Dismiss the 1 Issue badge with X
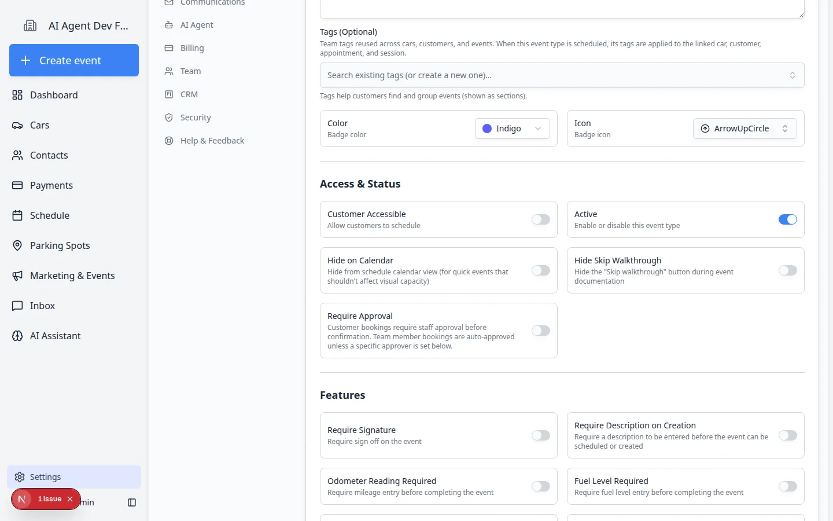Screen dimensions: 833x521 coord(70,499)
